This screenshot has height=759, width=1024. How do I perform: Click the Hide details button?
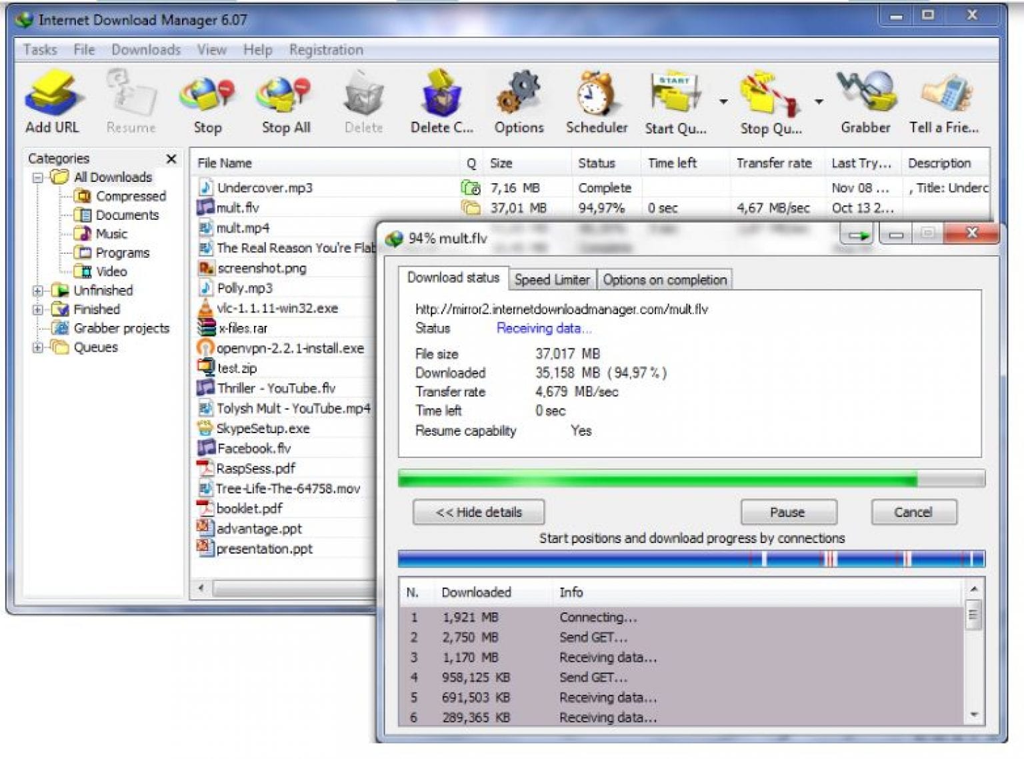477,512
